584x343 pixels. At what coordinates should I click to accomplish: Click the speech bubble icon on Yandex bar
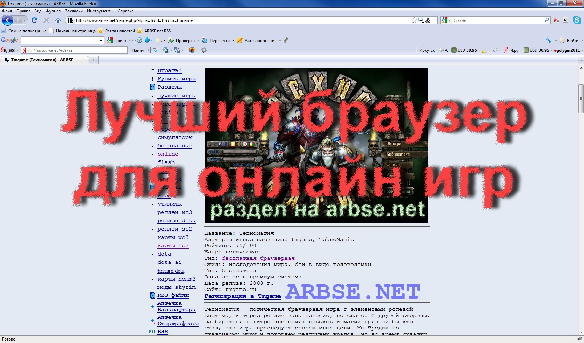pos(495,50)
